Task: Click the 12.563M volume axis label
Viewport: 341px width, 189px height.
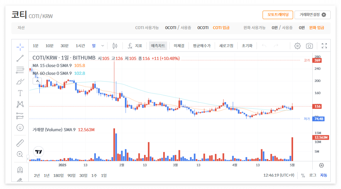Action: pyautogui.click(x=320, y=137)
